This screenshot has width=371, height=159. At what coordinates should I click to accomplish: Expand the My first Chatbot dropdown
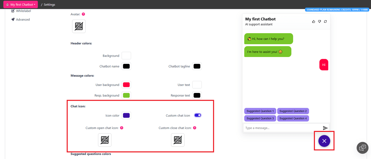tap(21, 5)
